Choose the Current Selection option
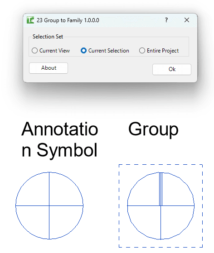 tap(83, 51)
